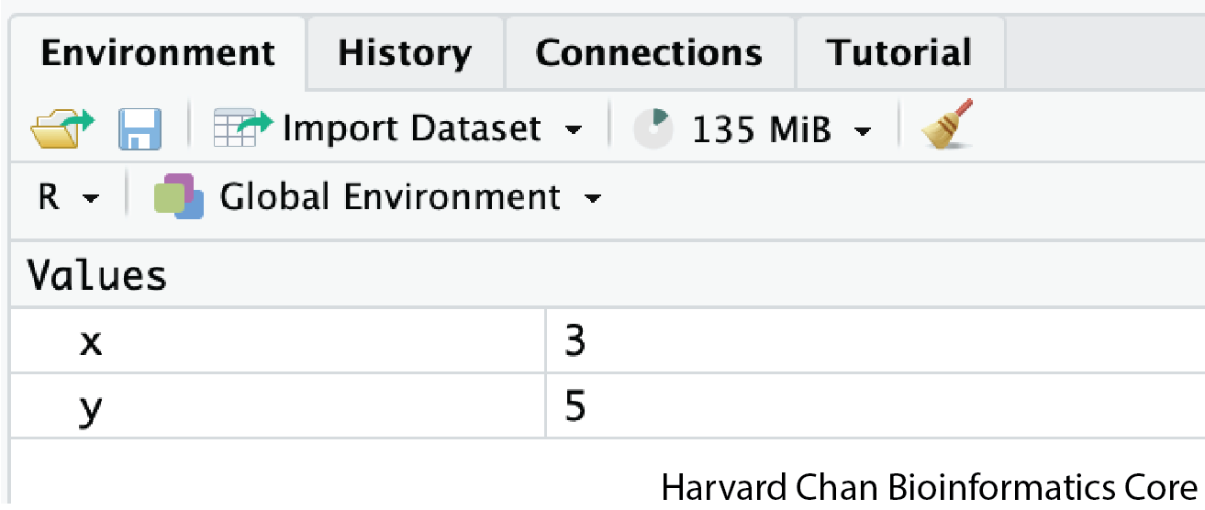The height and width of the screenshot is (510, 1205).
Task: Click the open workspace folder icon
Action: coord(61,128)
